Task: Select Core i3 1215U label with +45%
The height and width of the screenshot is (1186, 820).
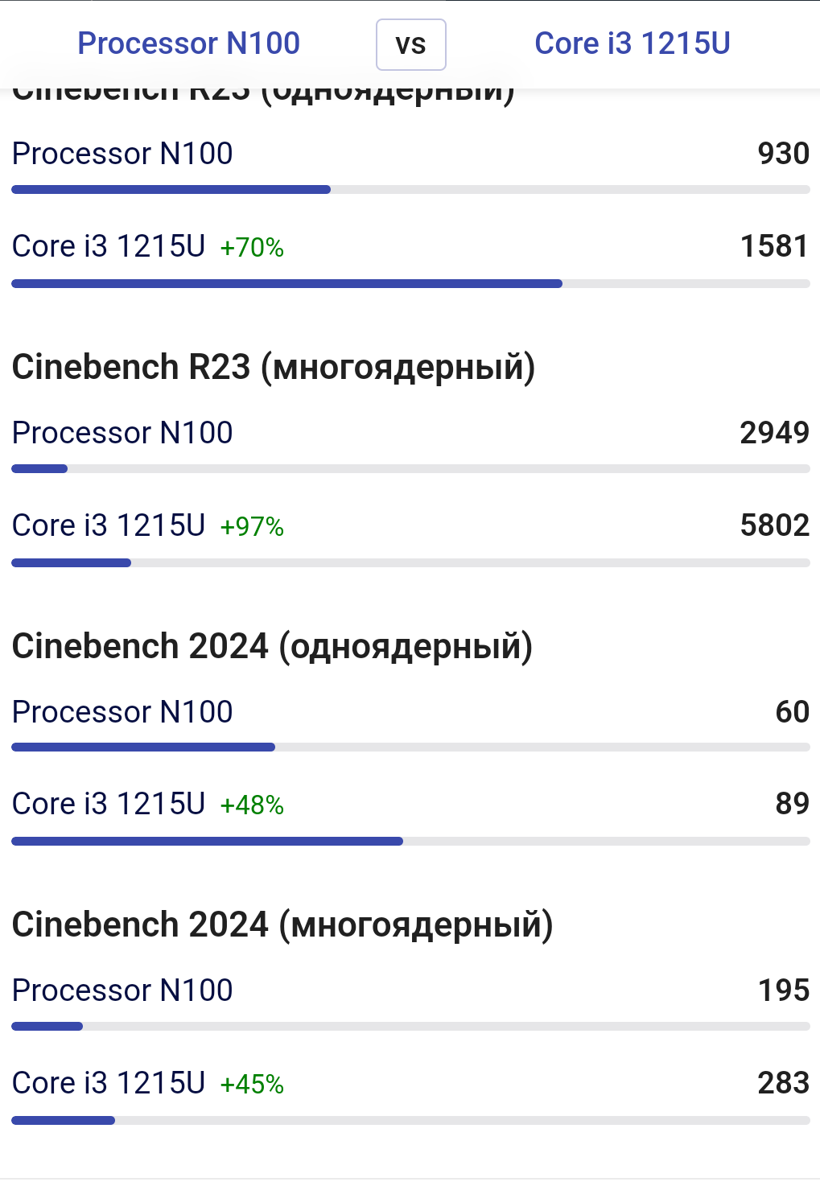Action: click(109, 1083)
